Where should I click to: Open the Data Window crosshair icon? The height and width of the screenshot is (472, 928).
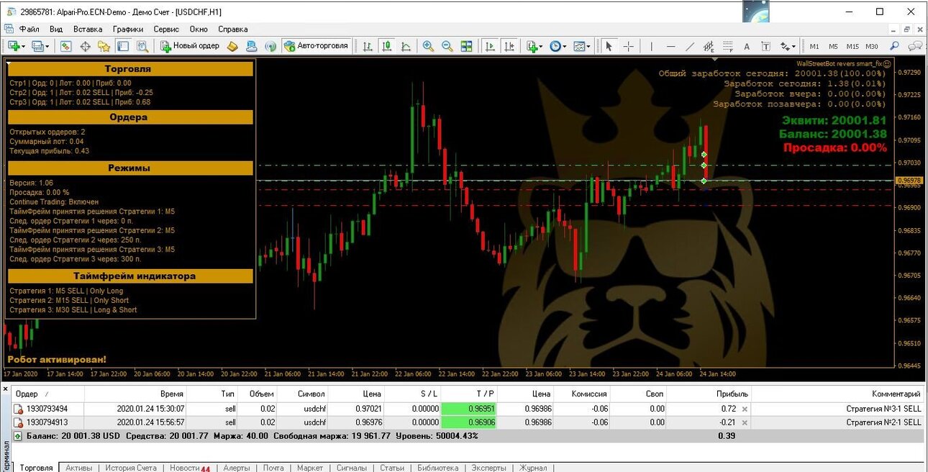coord(85,46)
